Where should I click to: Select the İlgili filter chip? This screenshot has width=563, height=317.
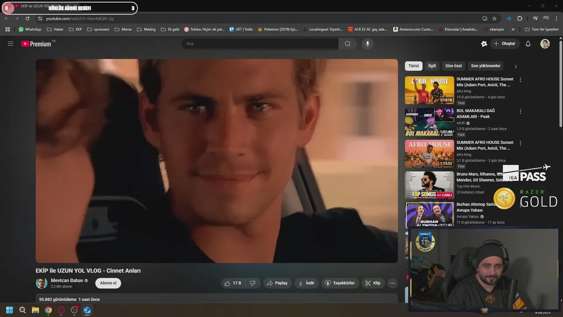[432, 66]
